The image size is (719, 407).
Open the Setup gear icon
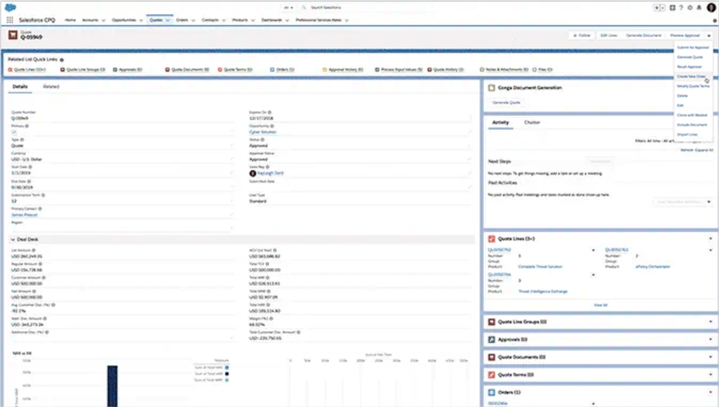pos(690,8)
